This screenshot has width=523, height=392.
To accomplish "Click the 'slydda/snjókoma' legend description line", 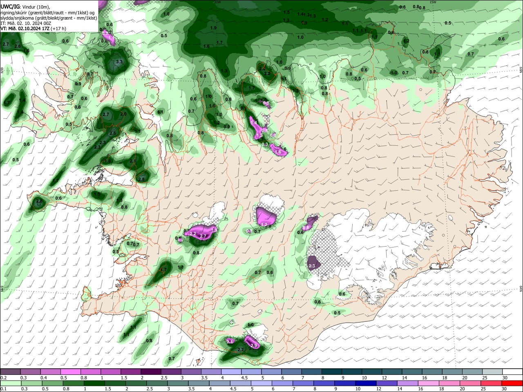I will point(49,18).
